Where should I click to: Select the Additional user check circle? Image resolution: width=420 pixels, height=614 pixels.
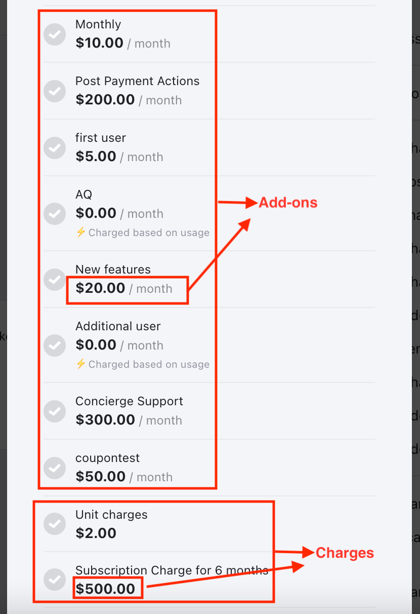(55, 345)
